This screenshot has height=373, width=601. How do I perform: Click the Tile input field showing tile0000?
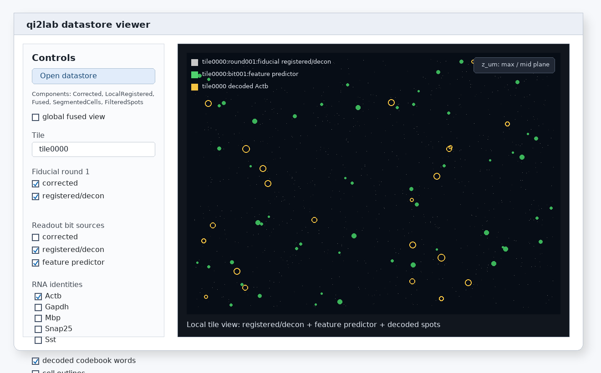pyautogui.click(x=93, y=149)
